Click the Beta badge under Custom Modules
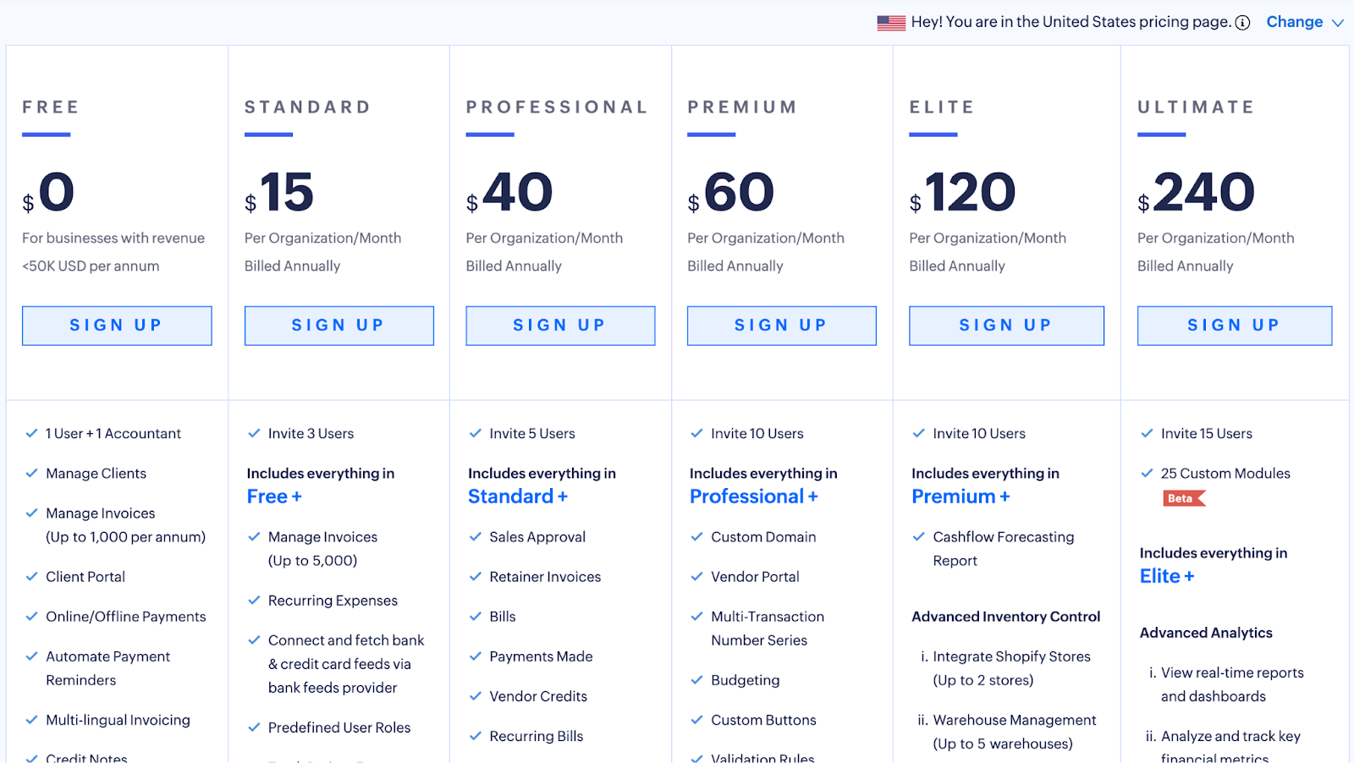The height and width of the screenshot is (763, 1354). tap(1183, 498)
